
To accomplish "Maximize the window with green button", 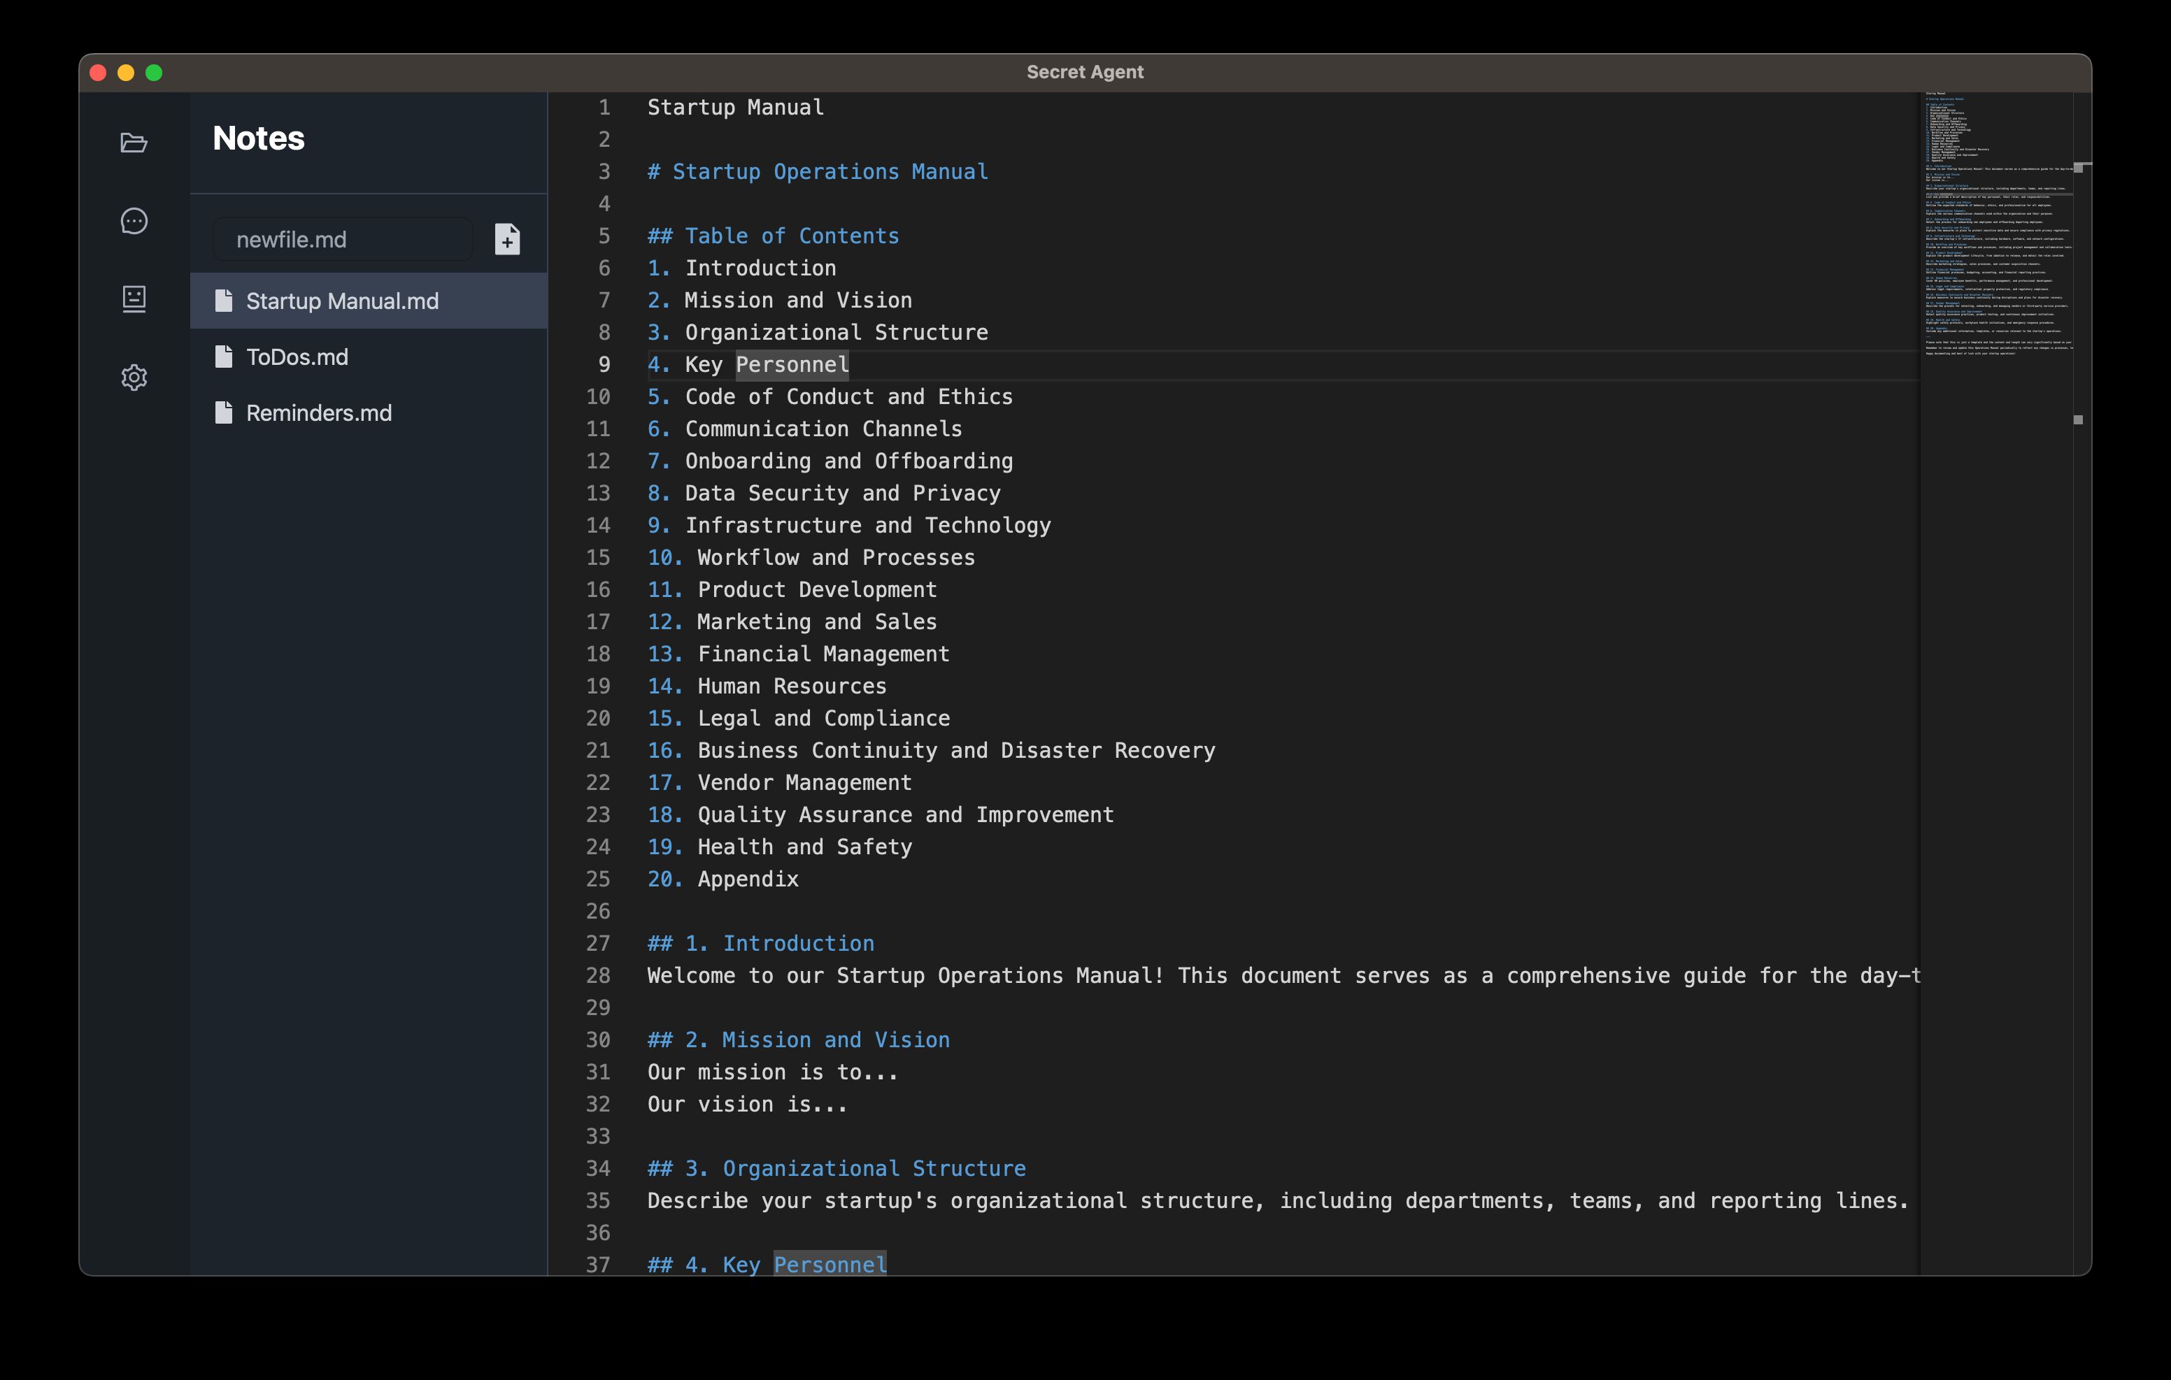I will [x=154, y=72].
